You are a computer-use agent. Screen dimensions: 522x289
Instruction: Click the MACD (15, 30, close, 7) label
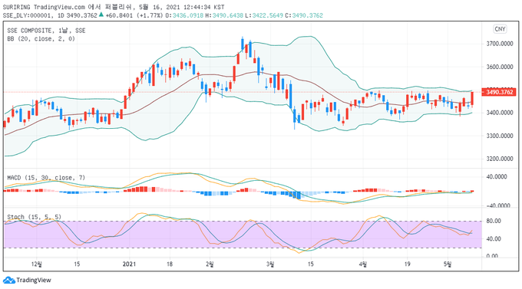point(46,178)
